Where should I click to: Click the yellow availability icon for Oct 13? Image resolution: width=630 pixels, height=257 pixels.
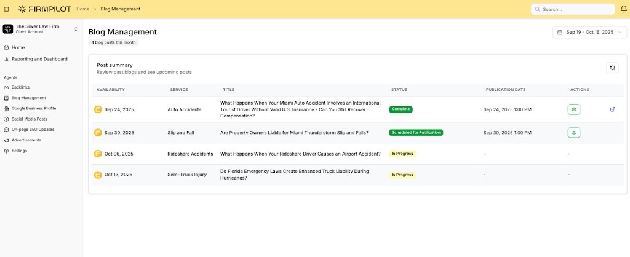click(x=97, y=175)
